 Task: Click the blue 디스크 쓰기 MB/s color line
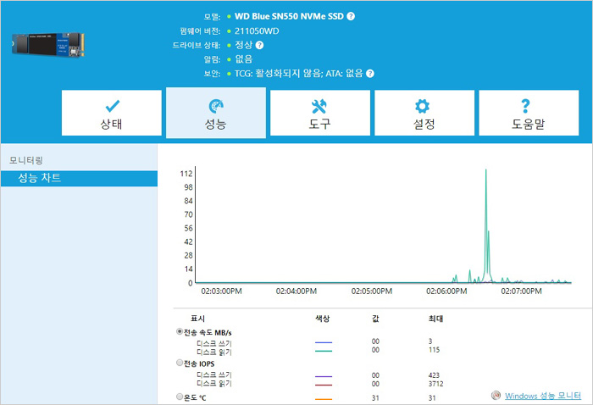pyautogui.click(x=324, y=342)
